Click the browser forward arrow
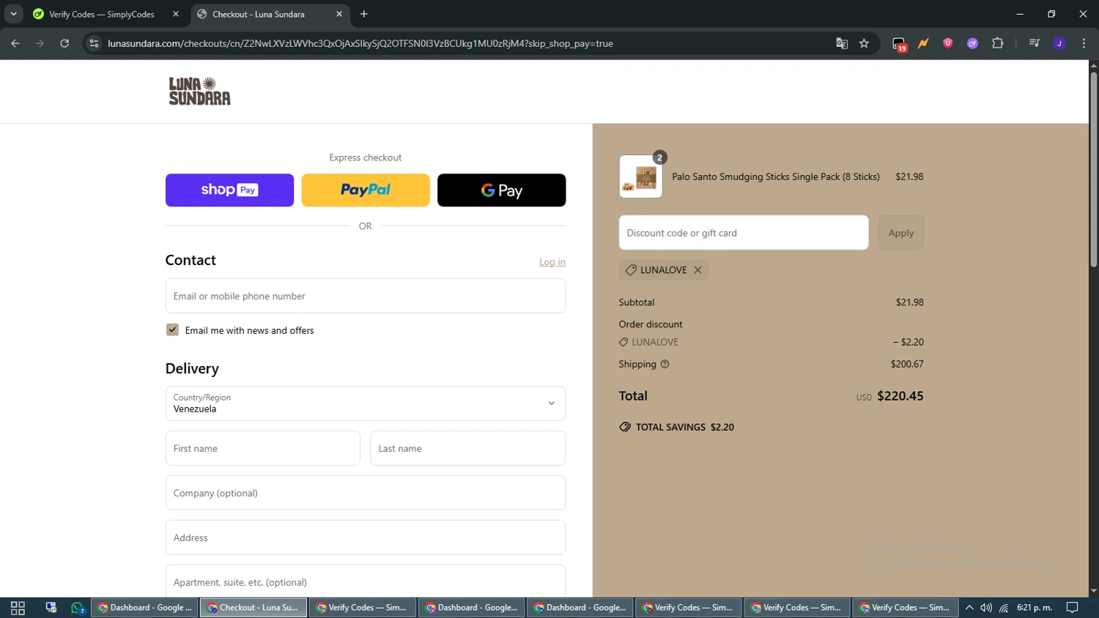This screenshot has height=618, width=1099. tap(40, 43)
